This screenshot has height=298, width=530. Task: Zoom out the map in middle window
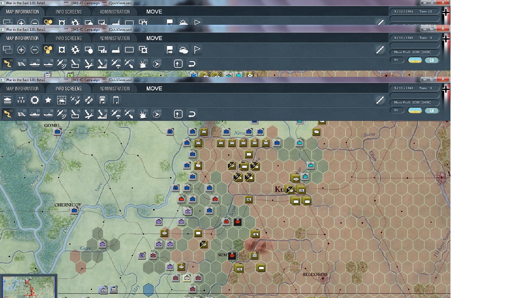34,50
